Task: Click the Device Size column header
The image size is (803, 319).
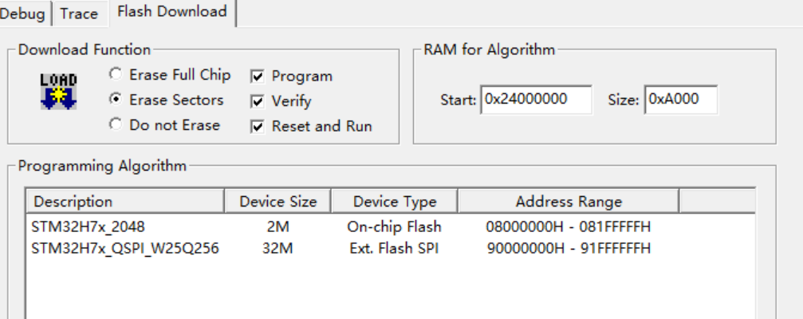Action: 278,201
